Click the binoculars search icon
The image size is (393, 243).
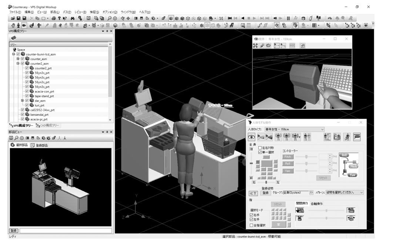pos(73,18)
